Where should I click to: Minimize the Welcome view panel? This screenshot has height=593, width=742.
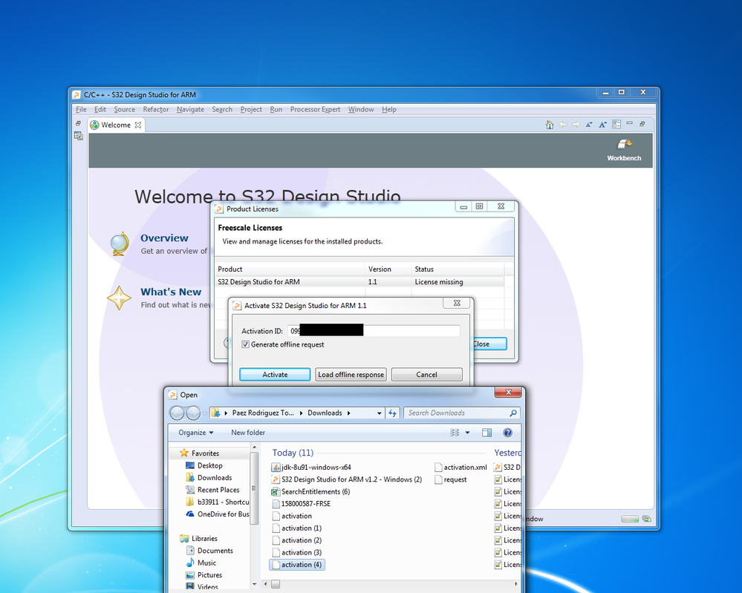pos(629,123)
